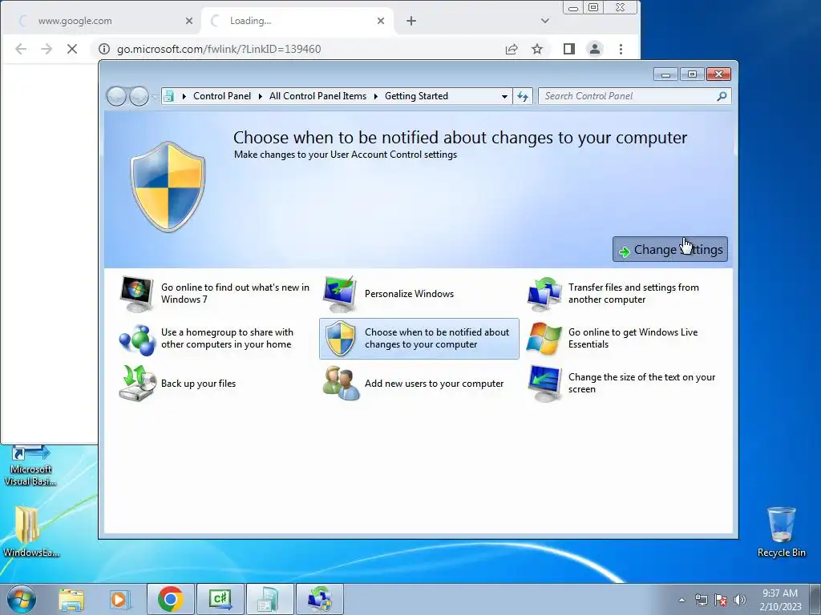Open Chrome profile avatar
The width and height of the screenshot is (821, 615).
click(x=595, y=49)
